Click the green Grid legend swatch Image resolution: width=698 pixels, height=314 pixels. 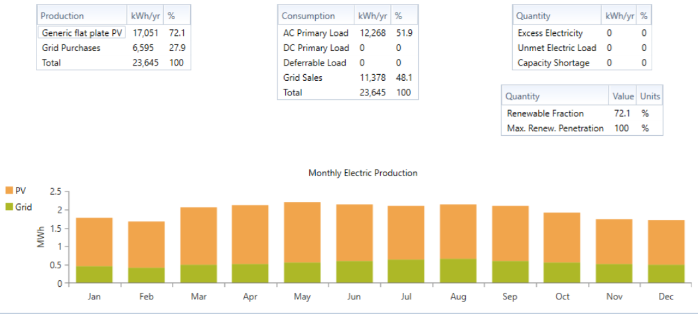coord(9,207)
